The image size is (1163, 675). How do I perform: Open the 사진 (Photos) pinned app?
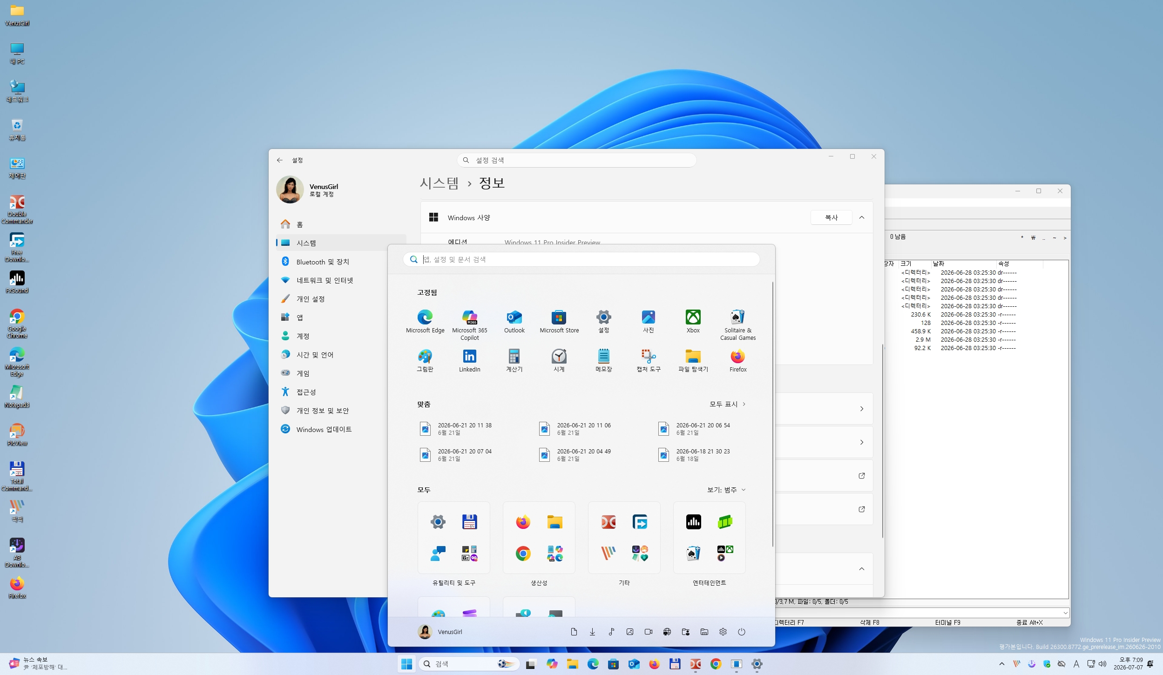[649, 322]
